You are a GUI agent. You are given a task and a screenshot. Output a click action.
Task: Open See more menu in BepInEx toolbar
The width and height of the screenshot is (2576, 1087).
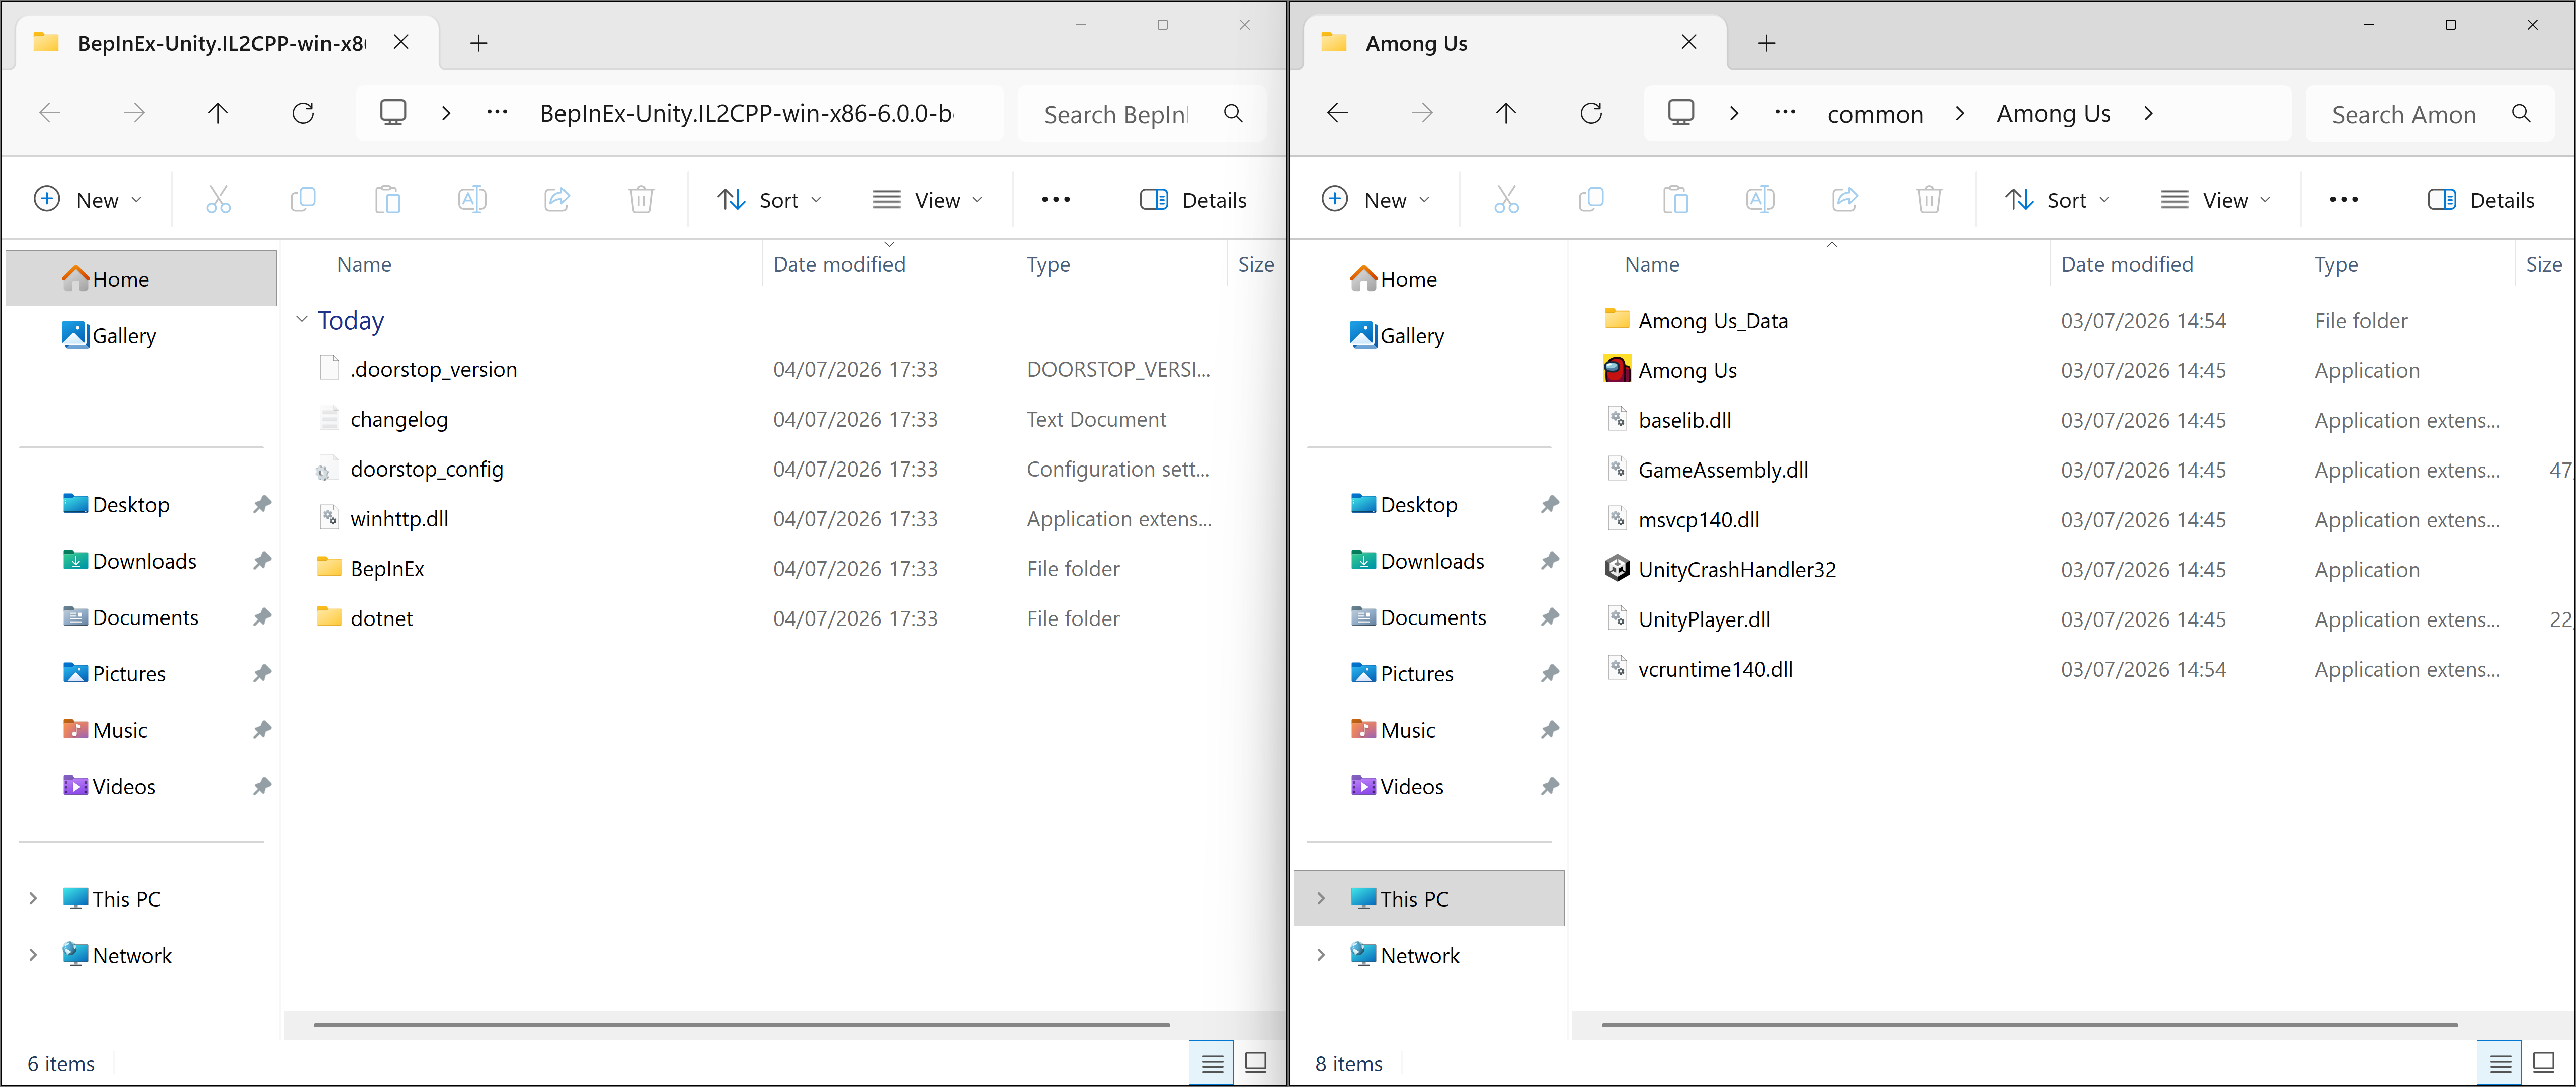pos(1056,200)
